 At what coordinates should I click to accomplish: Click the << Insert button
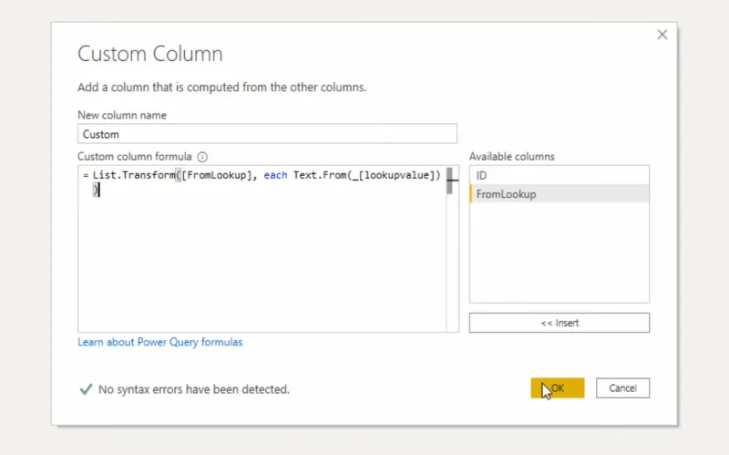click(560, 323)
